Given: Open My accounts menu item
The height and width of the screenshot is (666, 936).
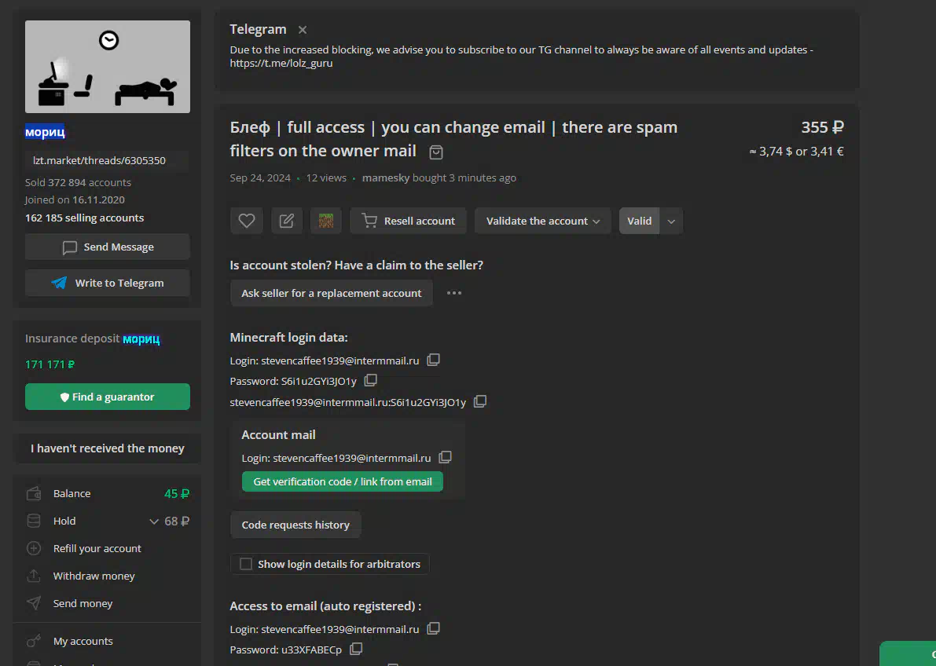Looking at the screenshot, I should [x=83, y=641].
